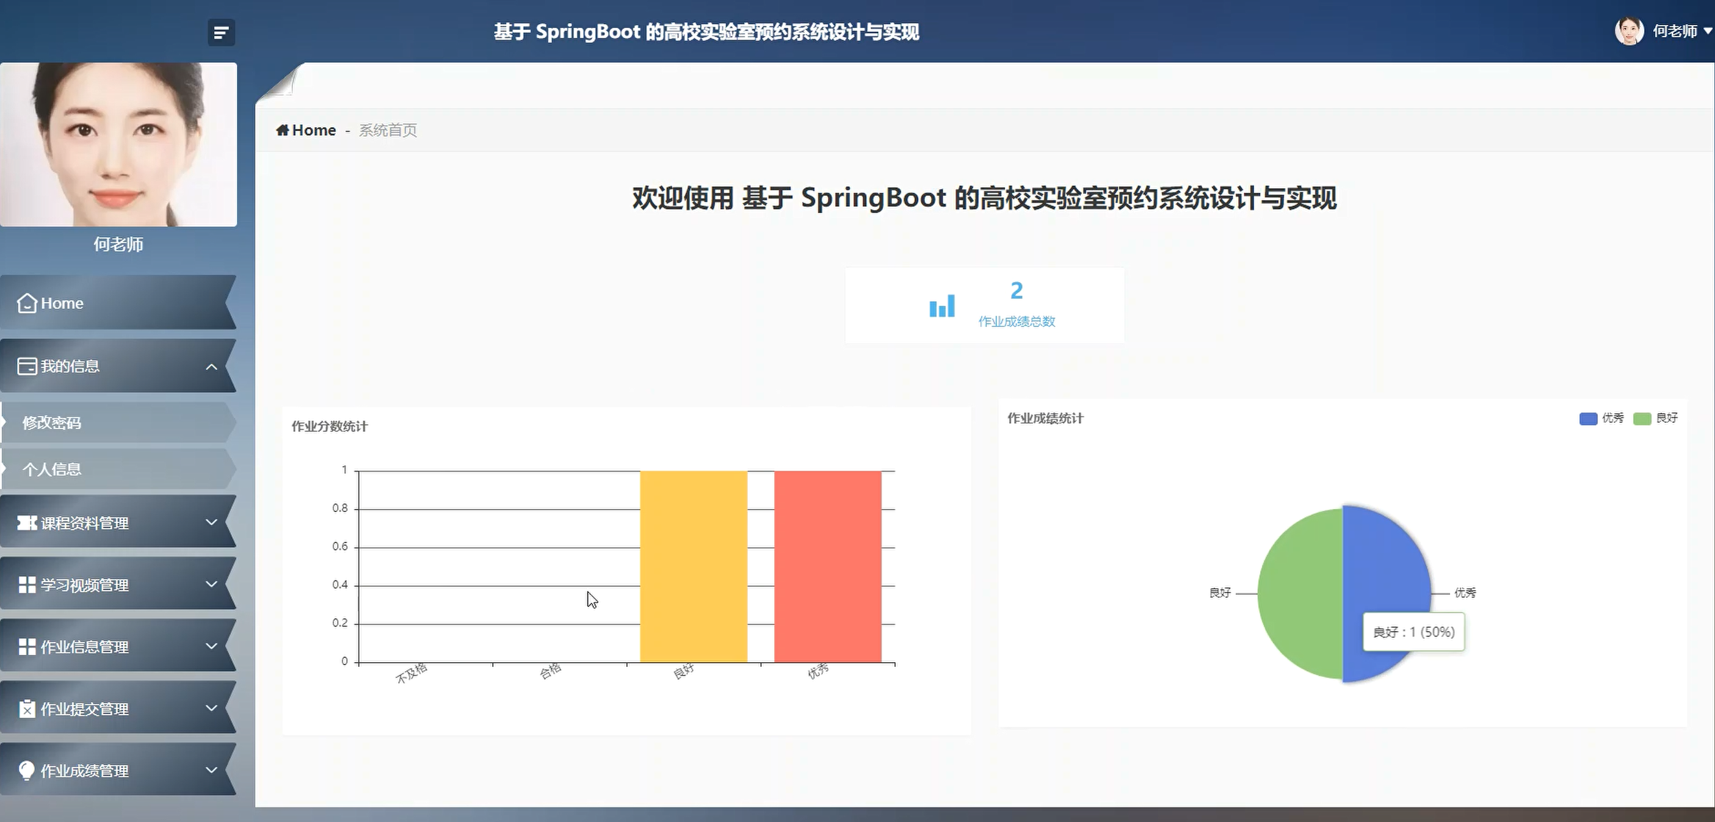Expand the 作业信息管理 chevron
The width and height of the screenshot is (1715, 822).
coord(212,646)
